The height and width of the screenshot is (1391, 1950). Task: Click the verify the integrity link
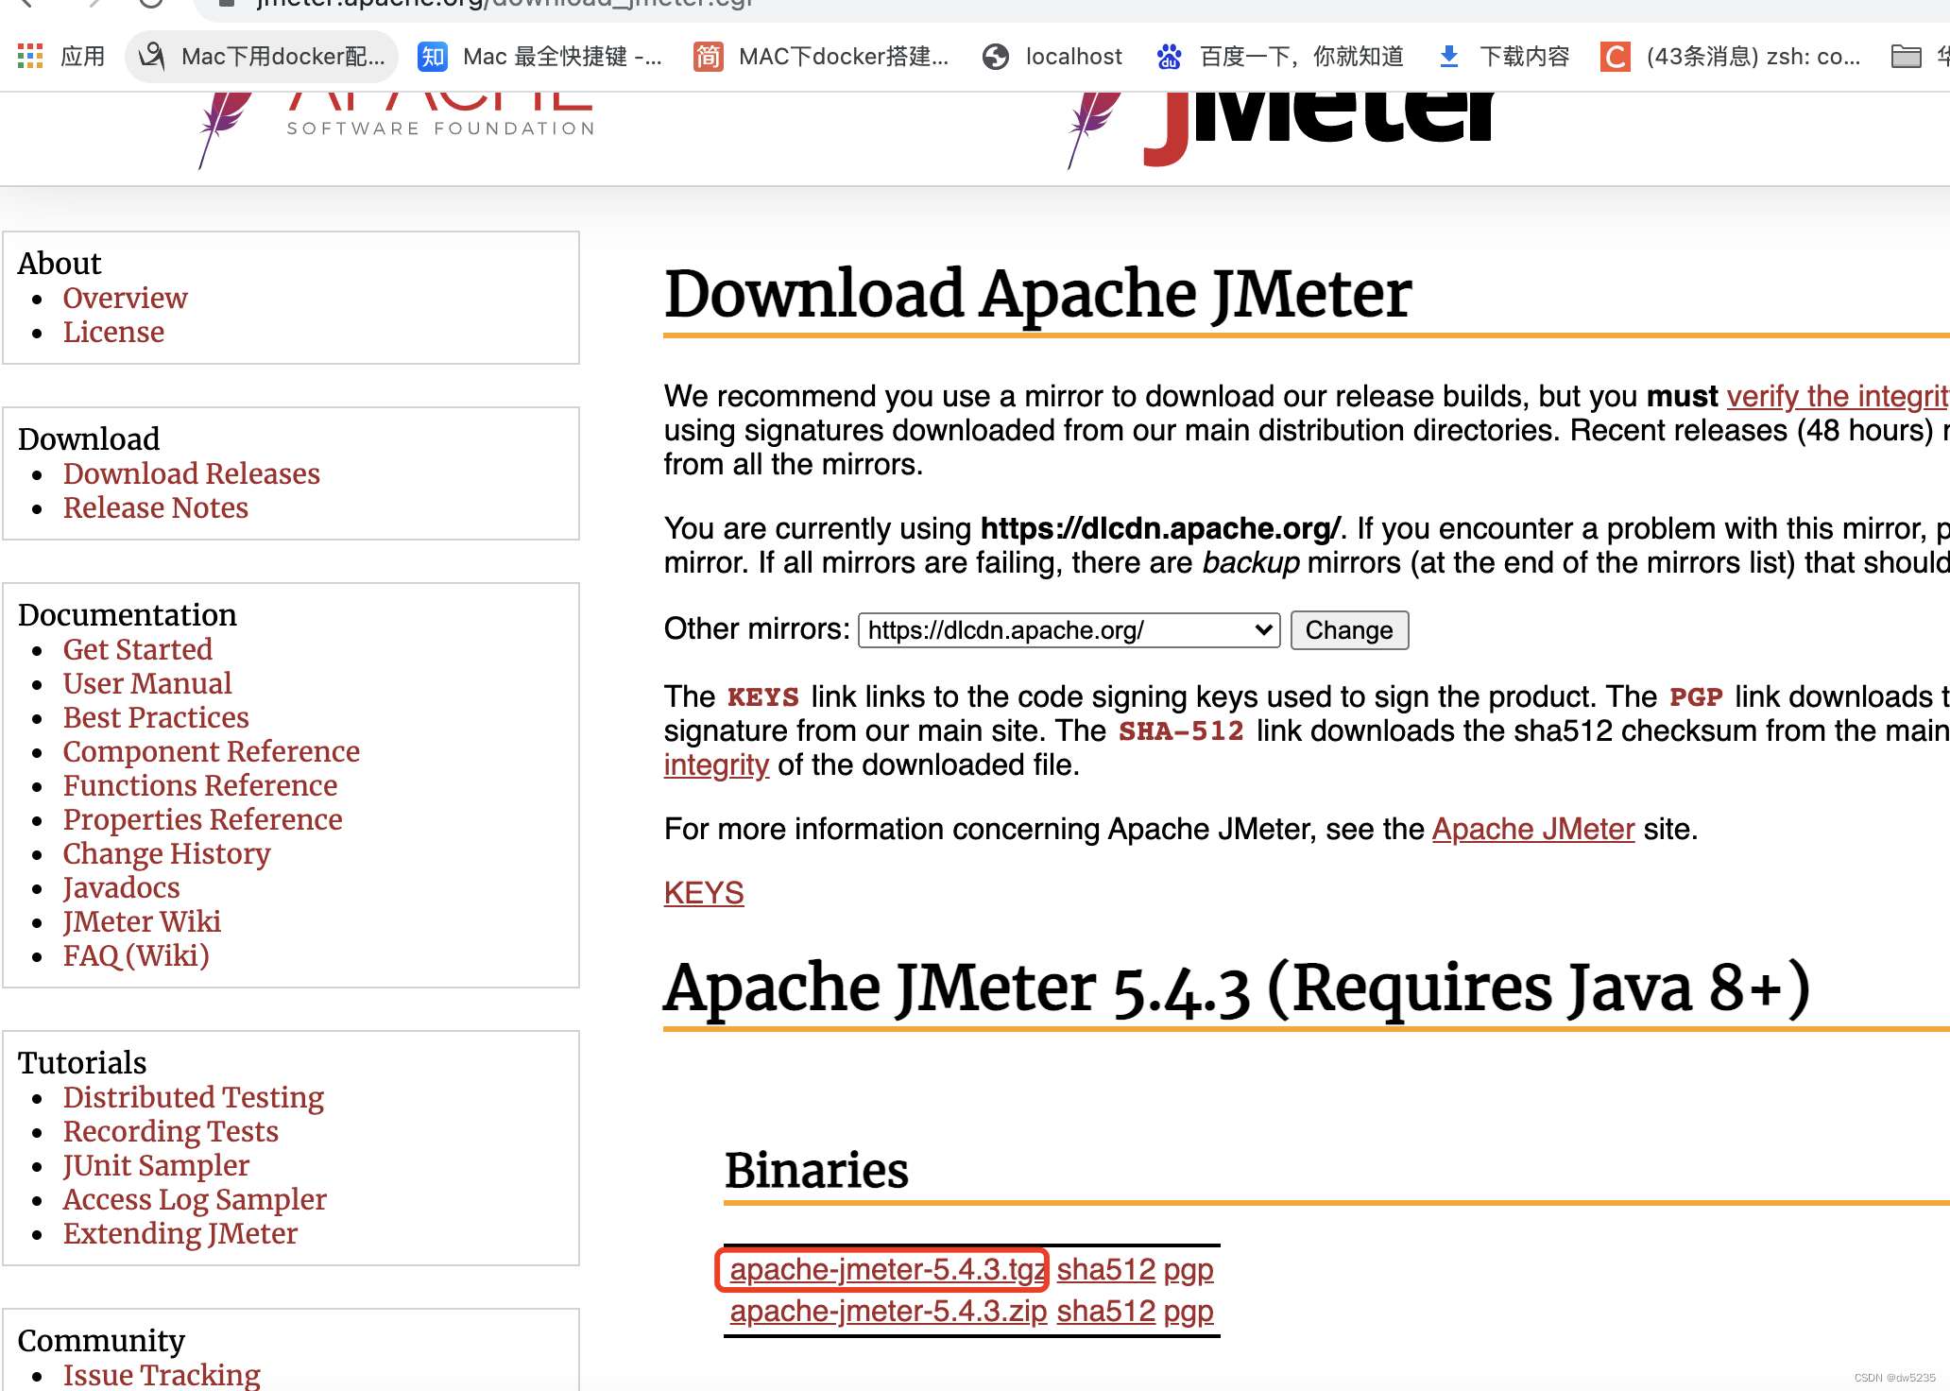(x=1838, y=396)
